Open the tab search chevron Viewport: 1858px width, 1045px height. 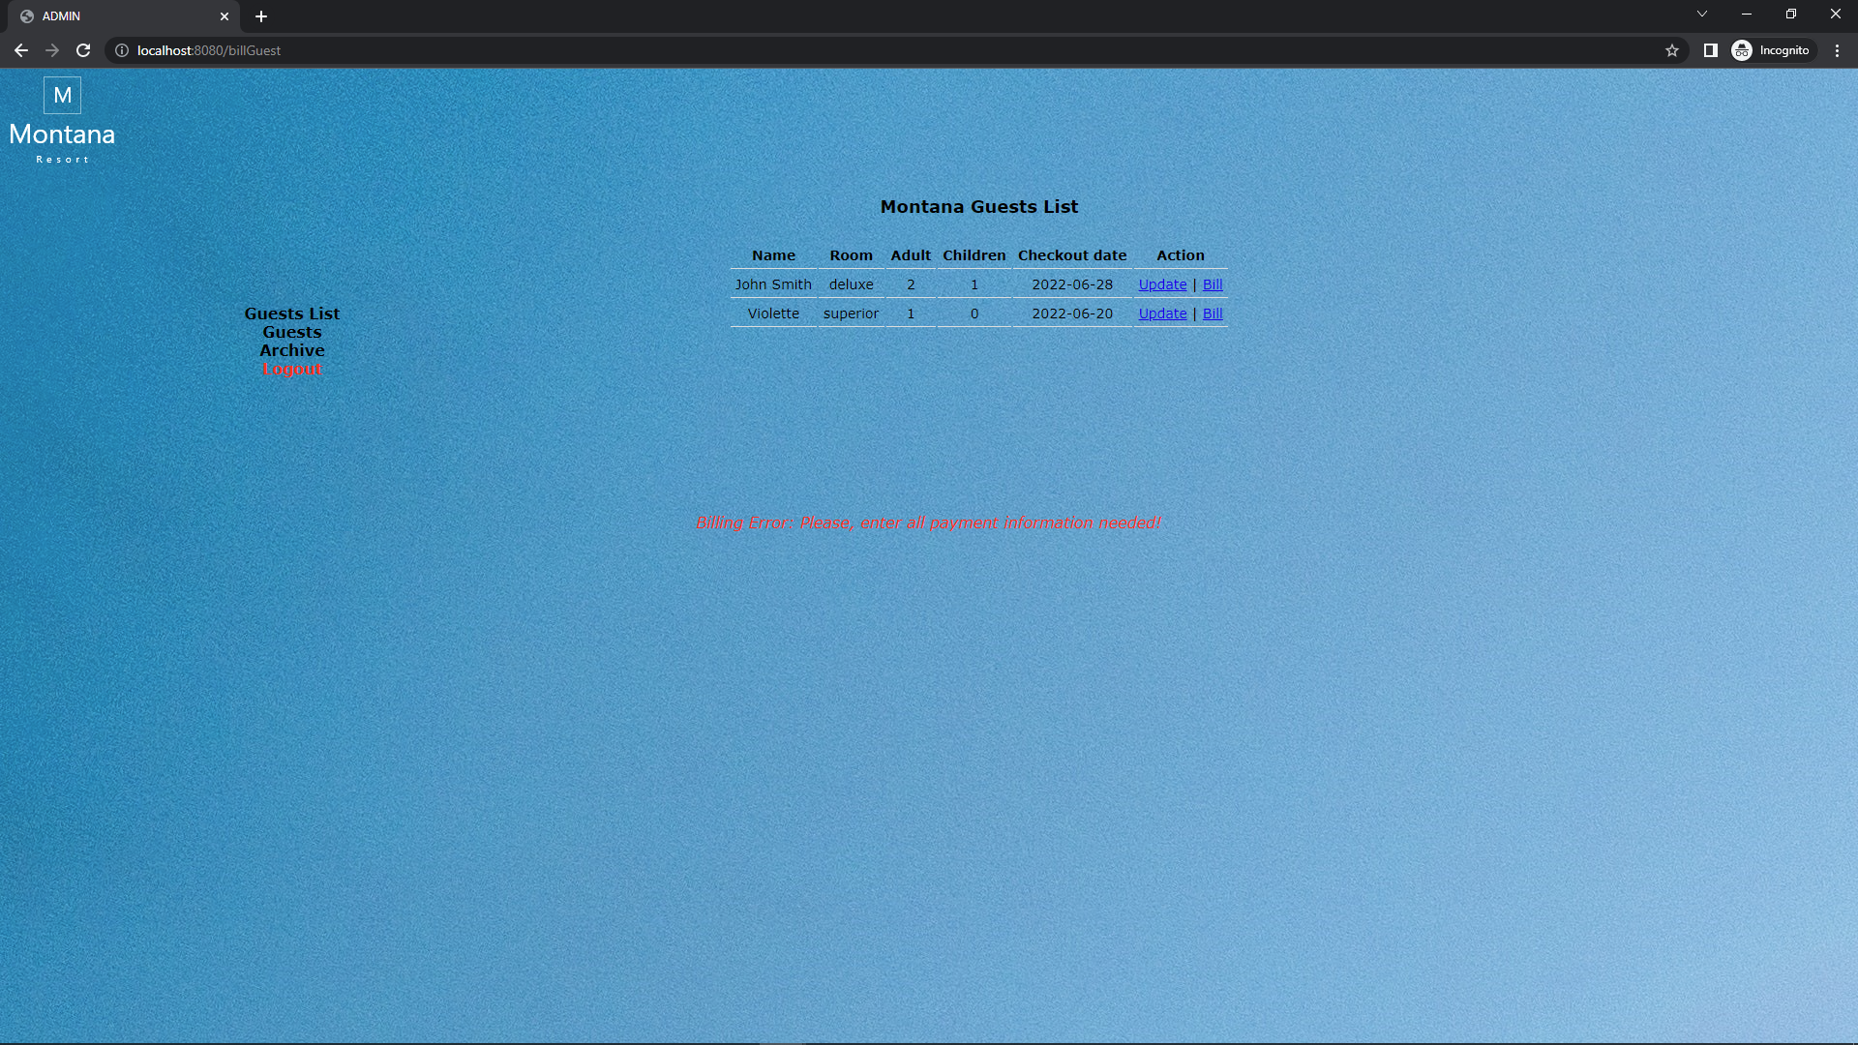(1701, 14)
